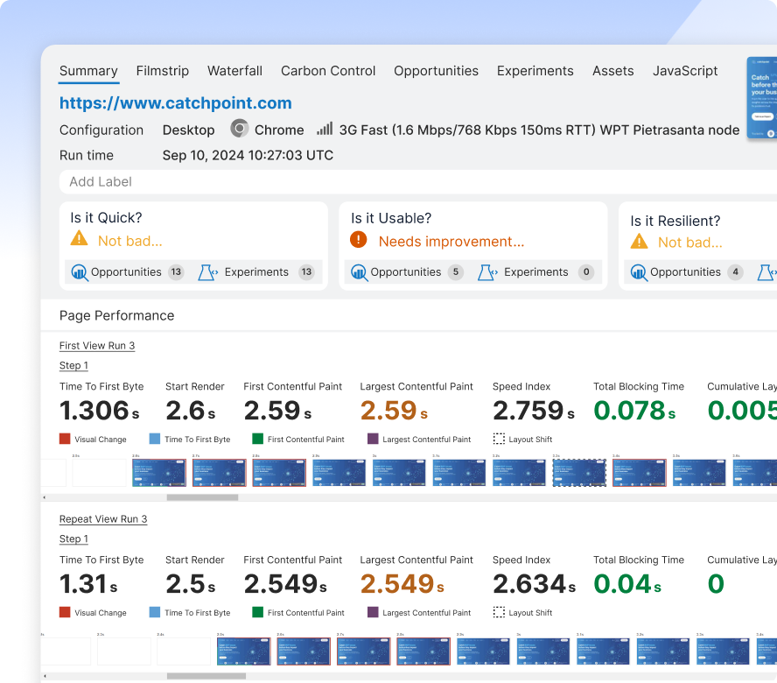Screen dimensions: 777x683
Task: Click the Add Label input field
Action: coord(418,181)
